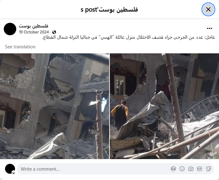Open the sticker picker icon

208,169
